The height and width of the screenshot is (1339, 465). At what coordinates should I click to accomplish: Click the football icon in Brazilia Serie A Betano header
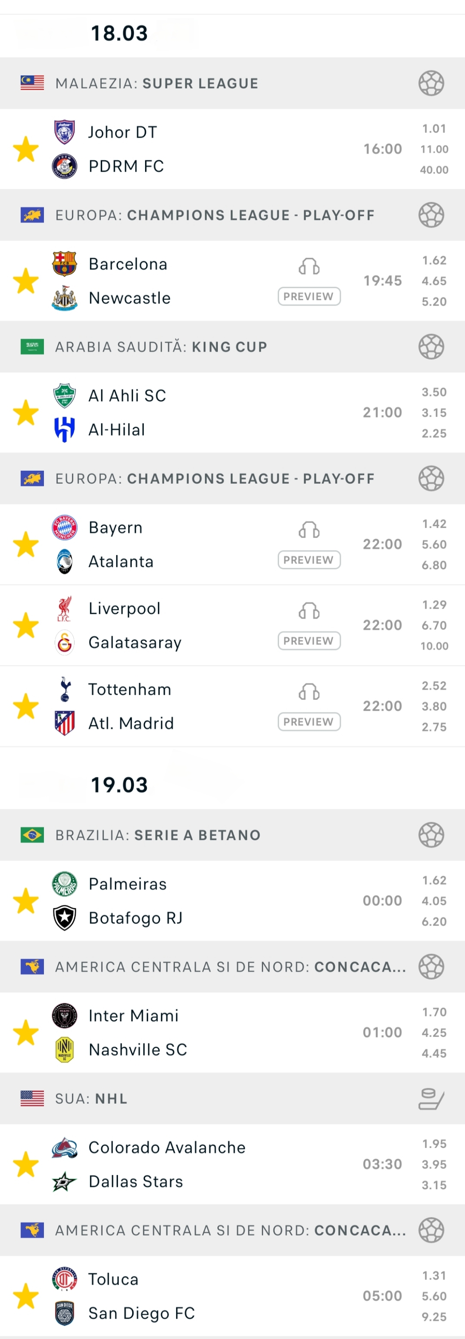[x=431, y=835]
